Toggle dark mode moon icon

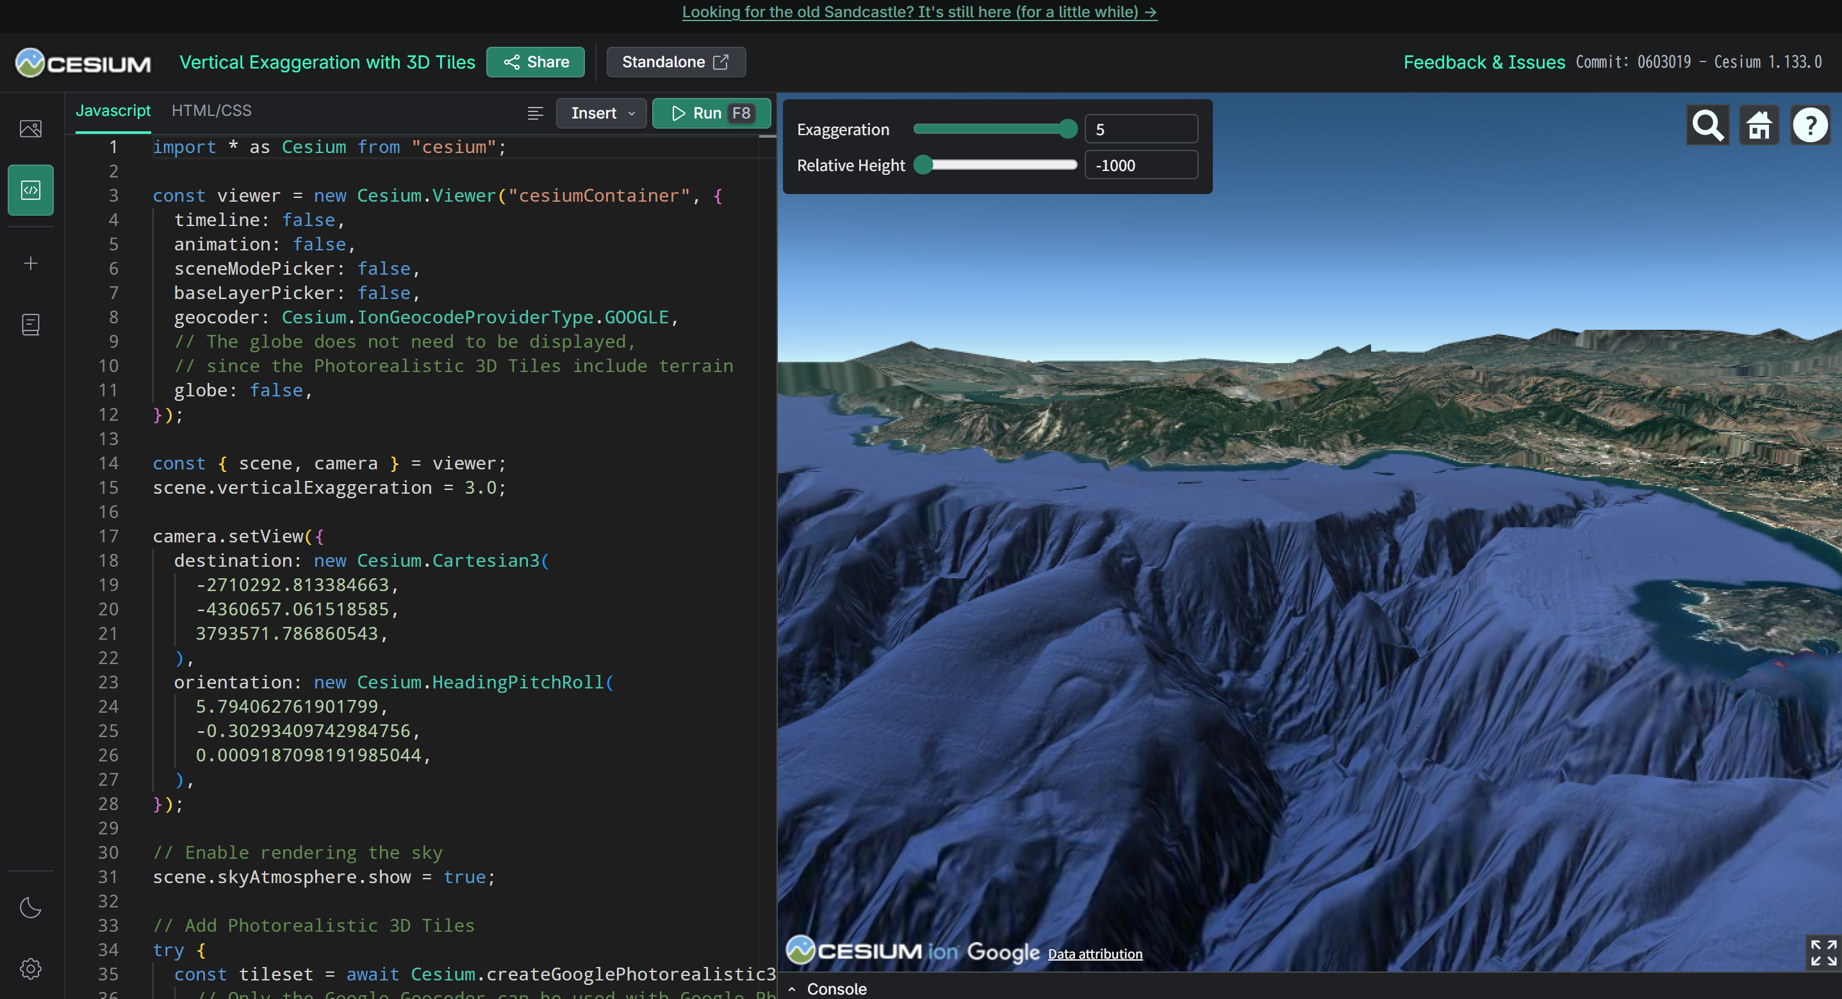(x=31, y=907)
